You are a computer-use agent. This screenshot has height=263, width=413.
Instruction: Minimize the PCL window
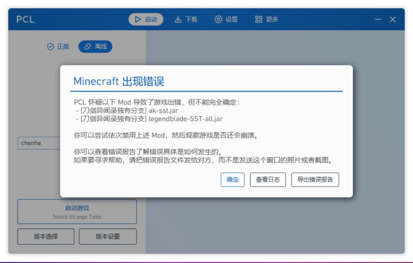pos(378,19)
